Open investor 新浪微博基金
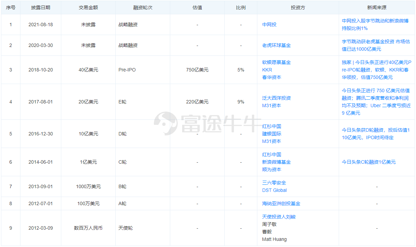 click(x=276, y=162)
